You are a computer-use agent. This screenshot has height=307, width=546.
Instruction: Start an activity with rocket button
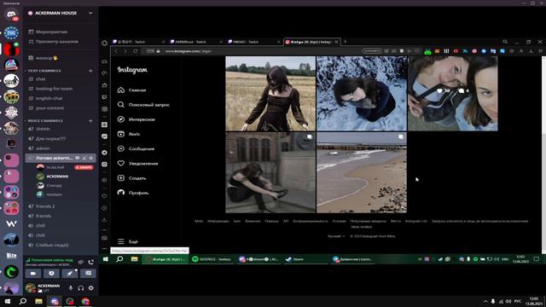coord(70,274)
